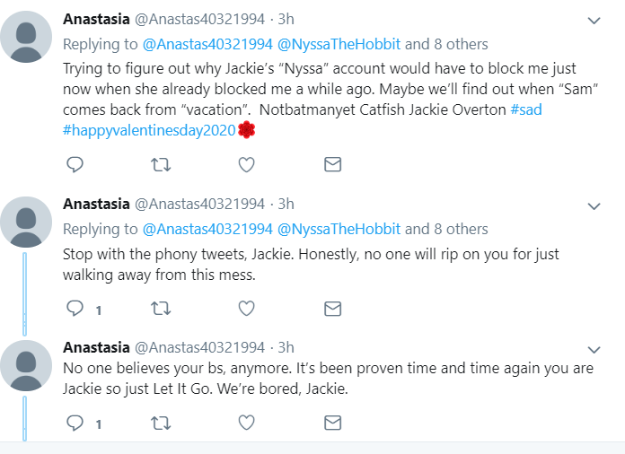Like the 'We're bored, Jackie' tweet
This screenshot has width=625, height=454.
point(246,423)
